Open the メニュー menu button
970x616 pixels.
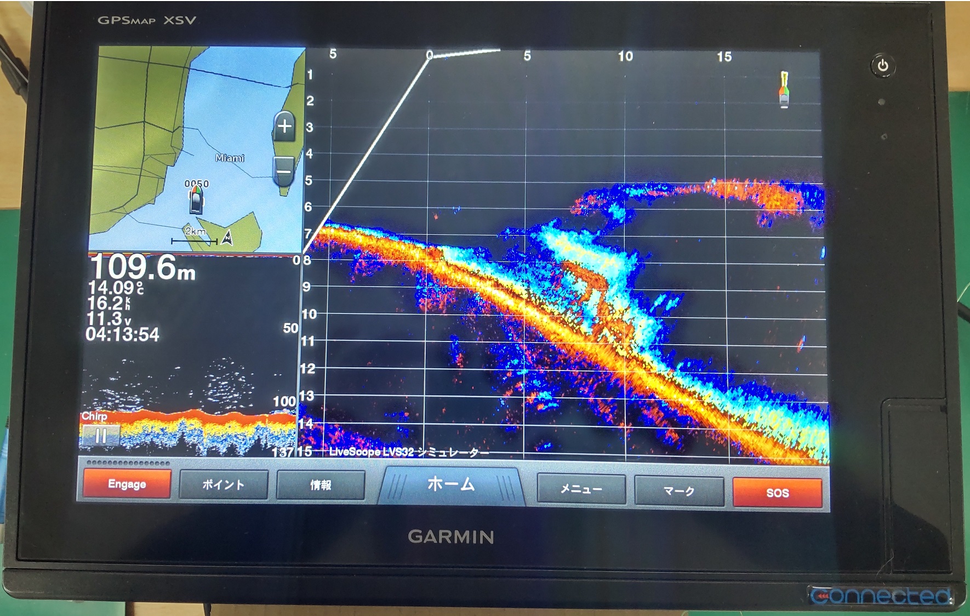(x=581, y=488)
